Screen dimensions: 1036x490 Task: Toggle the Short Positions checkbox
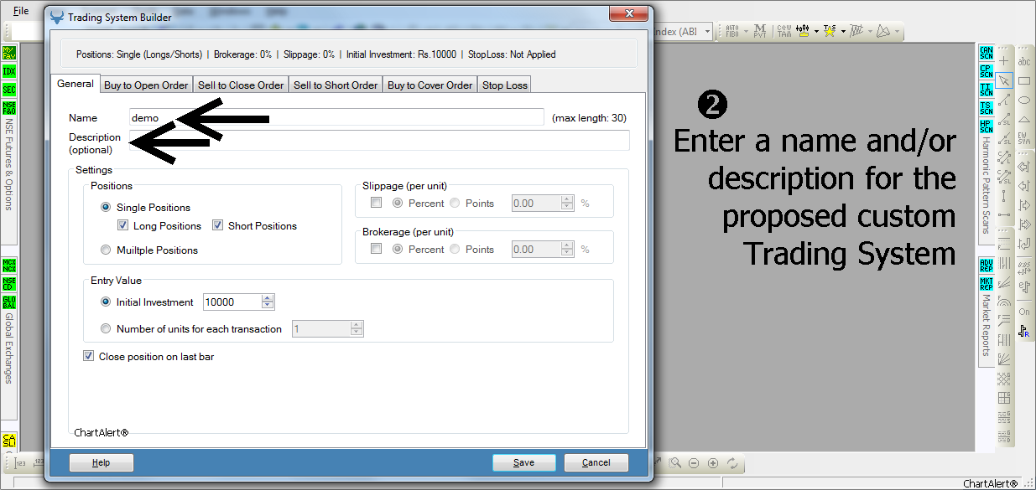coord(217,225)
